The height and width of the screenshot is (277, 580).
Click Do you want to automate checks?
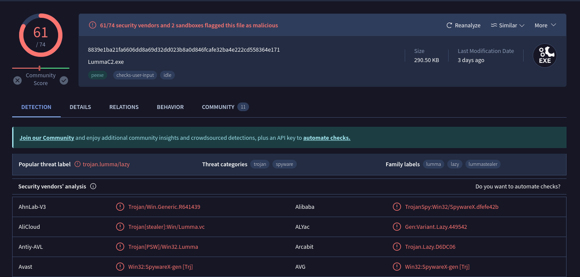(x=518, y=186)
